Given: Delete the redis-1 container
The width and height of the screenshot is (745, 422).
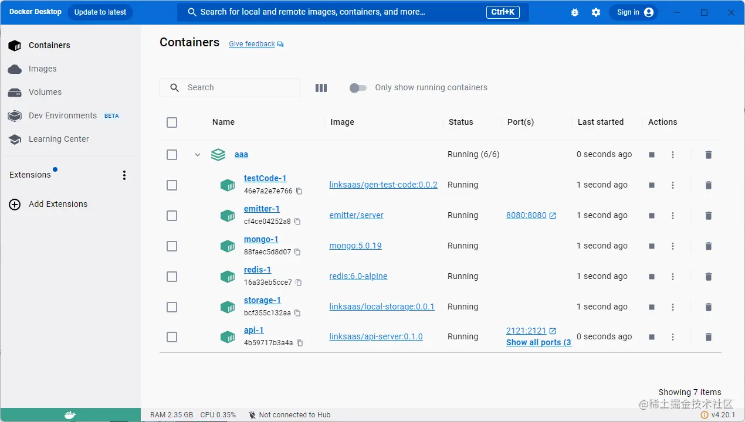Looking at the screenshot, I should (708, 277).
